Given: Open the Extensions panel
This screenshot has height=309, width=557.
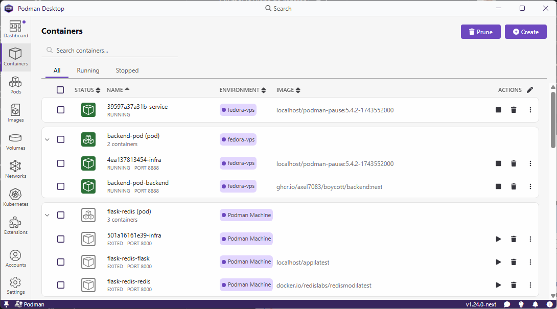Looking at the screenshot, I should point(15,227).
